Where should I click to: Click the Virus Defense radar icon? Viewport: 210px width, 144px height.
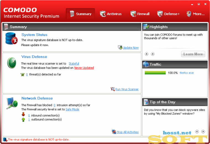coord(12,63)
